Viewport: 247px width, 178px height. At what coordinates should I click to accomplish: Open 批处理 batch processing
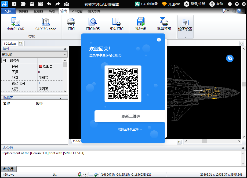tap(140, 22)
